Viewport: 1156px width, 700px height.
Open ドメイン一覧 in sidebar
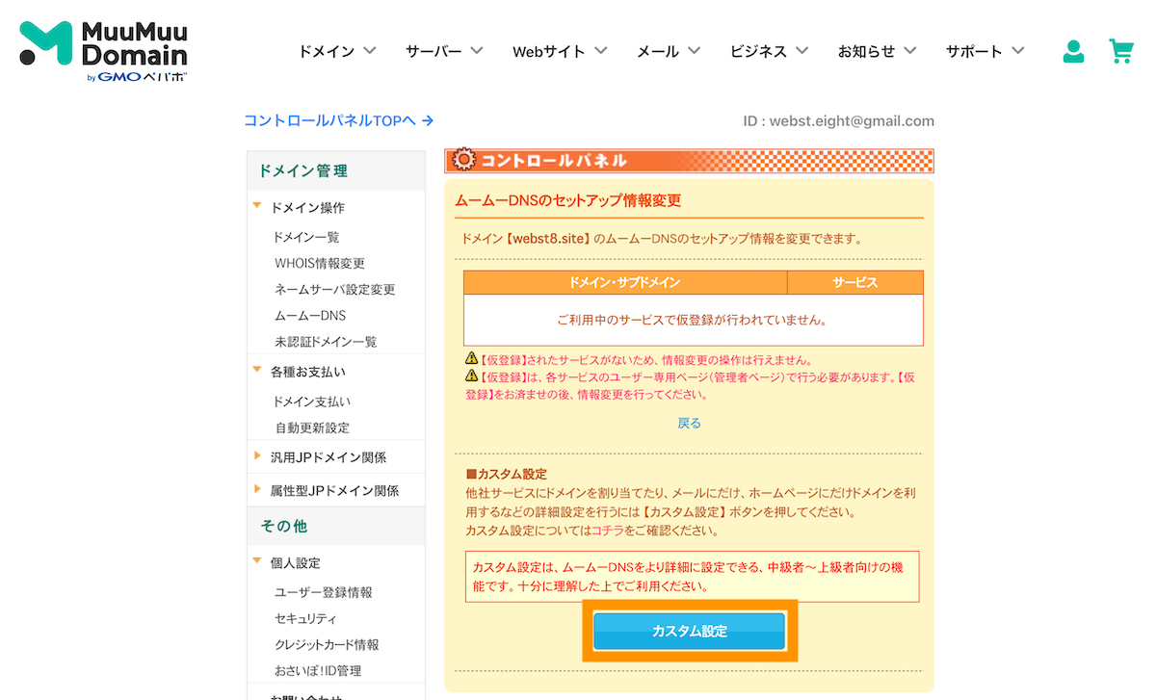point(306,237)
